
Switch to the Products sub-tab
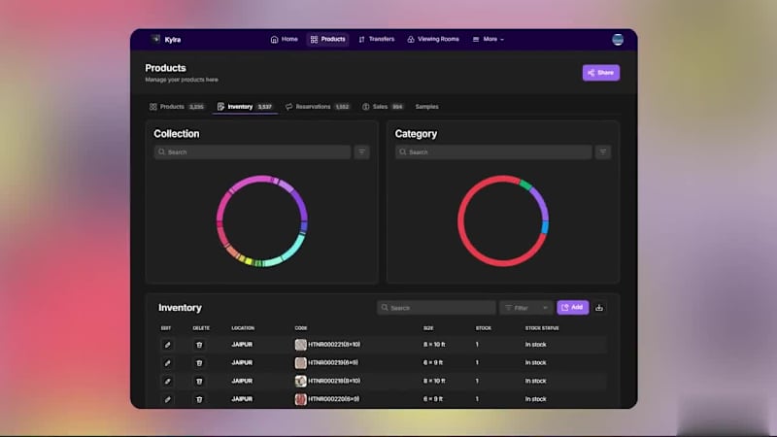click(x=177, y=107)
